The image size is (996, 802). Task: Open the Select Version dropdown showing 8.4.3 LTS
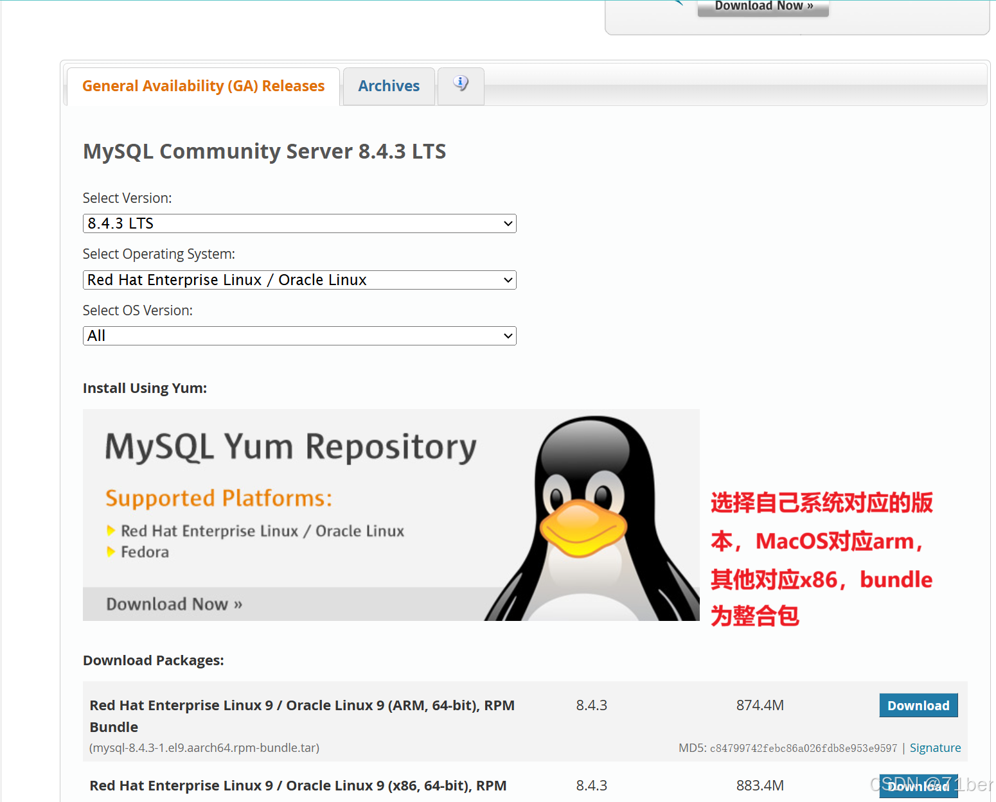tap(299, 223)
